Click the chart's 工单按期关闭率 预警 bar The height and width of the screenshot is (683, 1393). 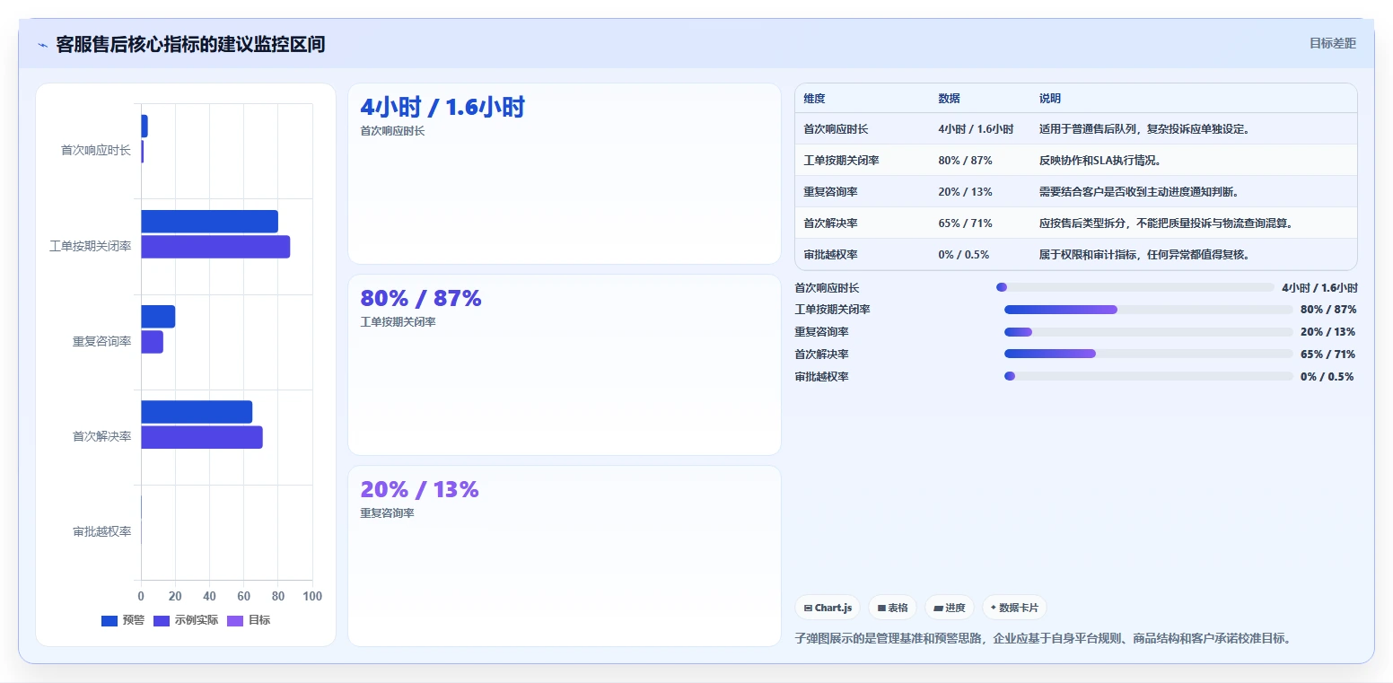point(209,222)
